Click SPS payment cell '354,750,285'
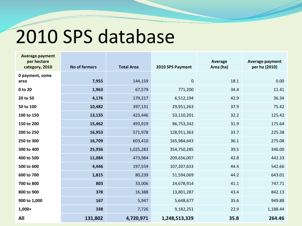Image resolution: width=302 pixels, height=226 pixels. (182, 149)
